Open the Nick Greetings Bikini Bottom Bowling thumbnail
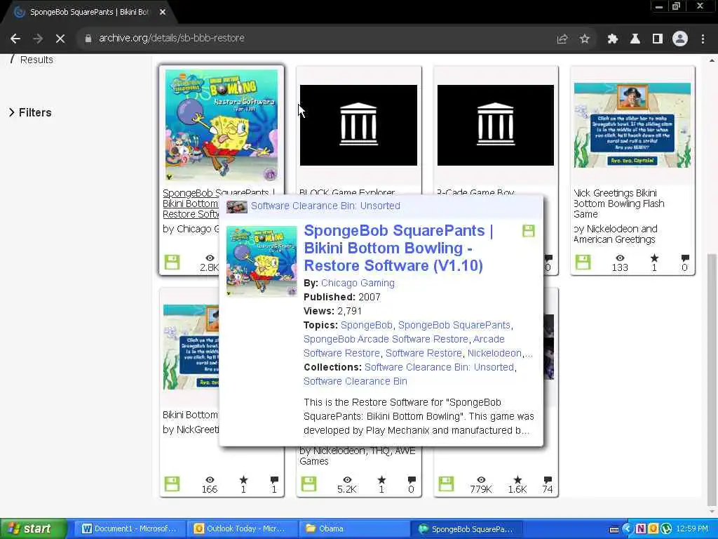The image size is (718, 539). point(632,125)
